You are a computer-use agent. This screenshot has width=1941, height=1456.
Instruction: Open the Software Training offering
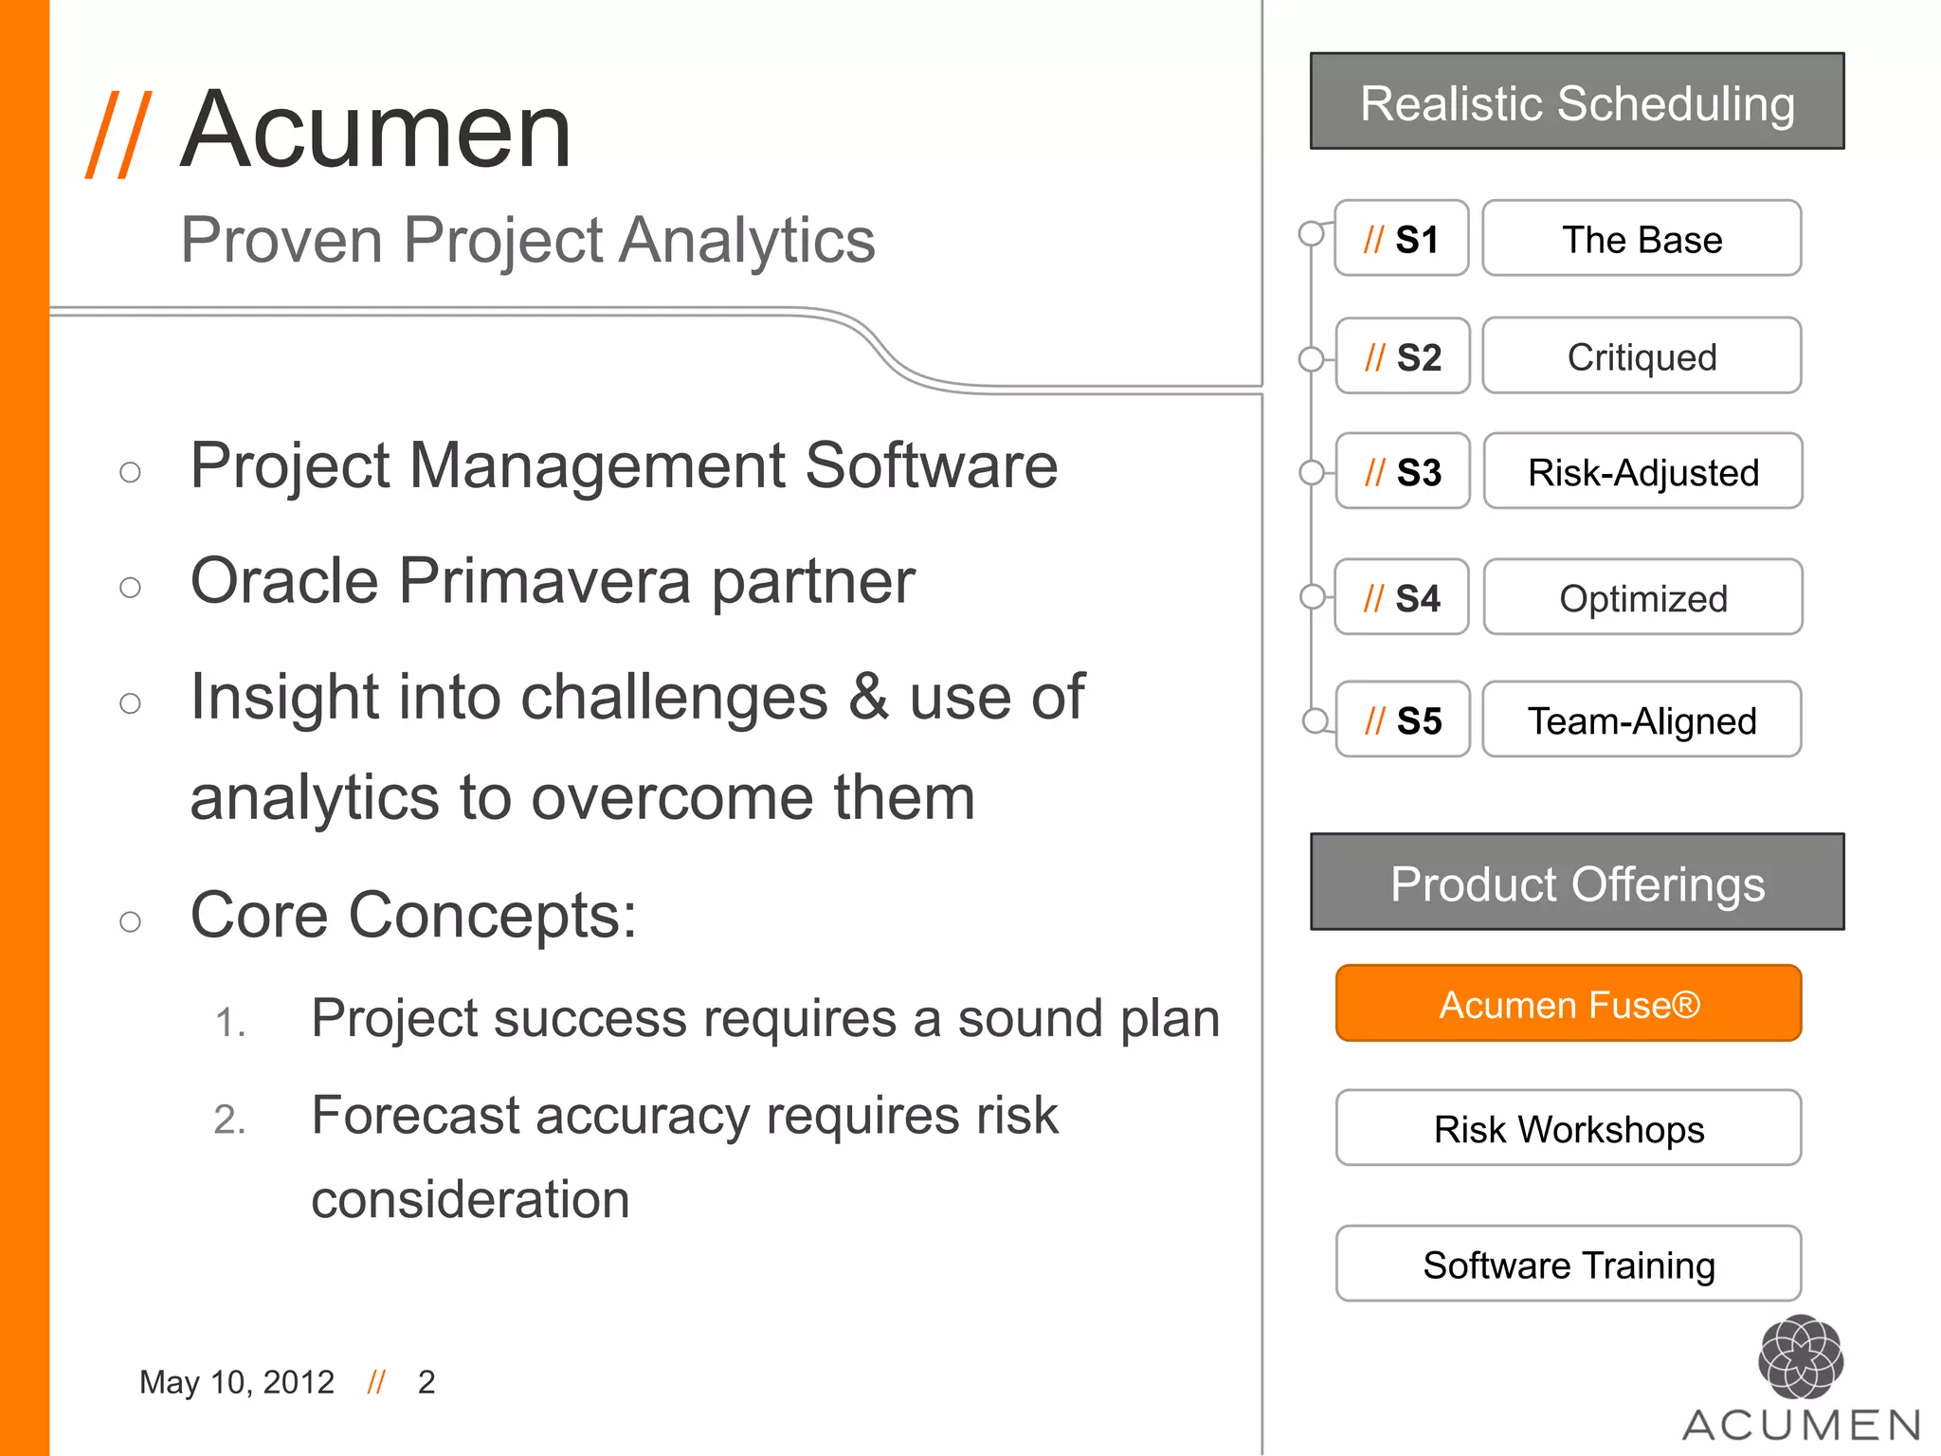[x=1569, y=1265]
